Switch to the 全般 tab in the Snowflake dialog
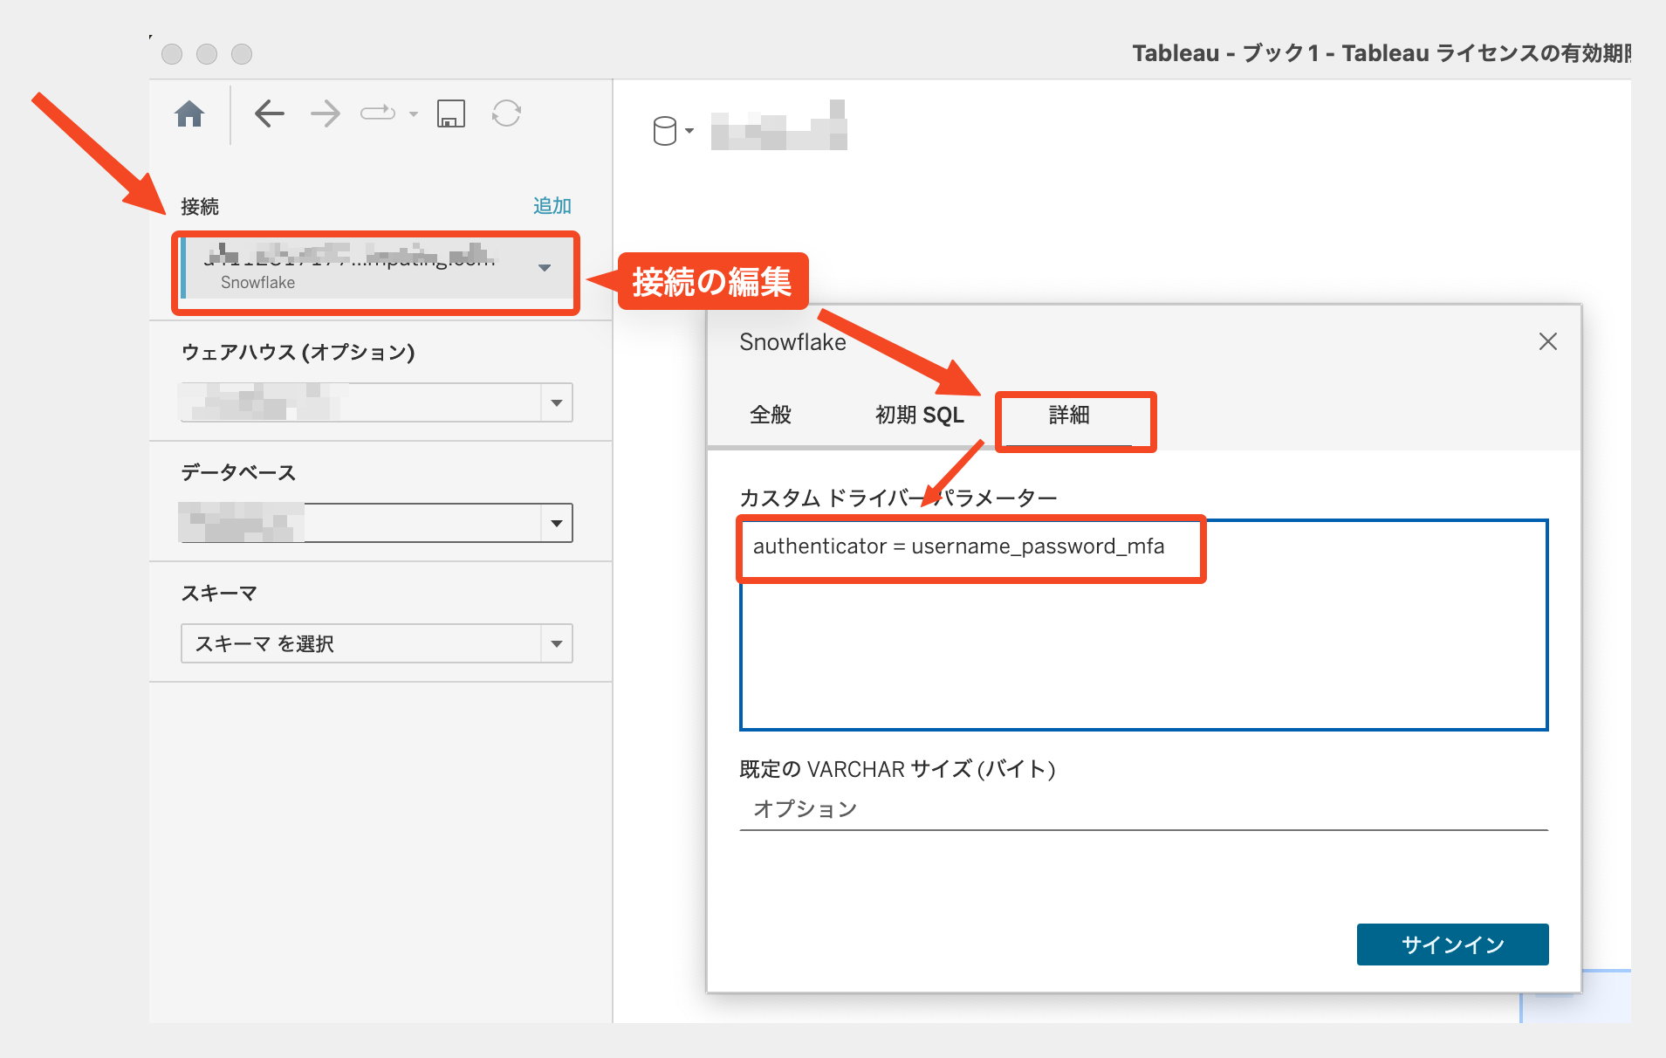 (770, 416)
